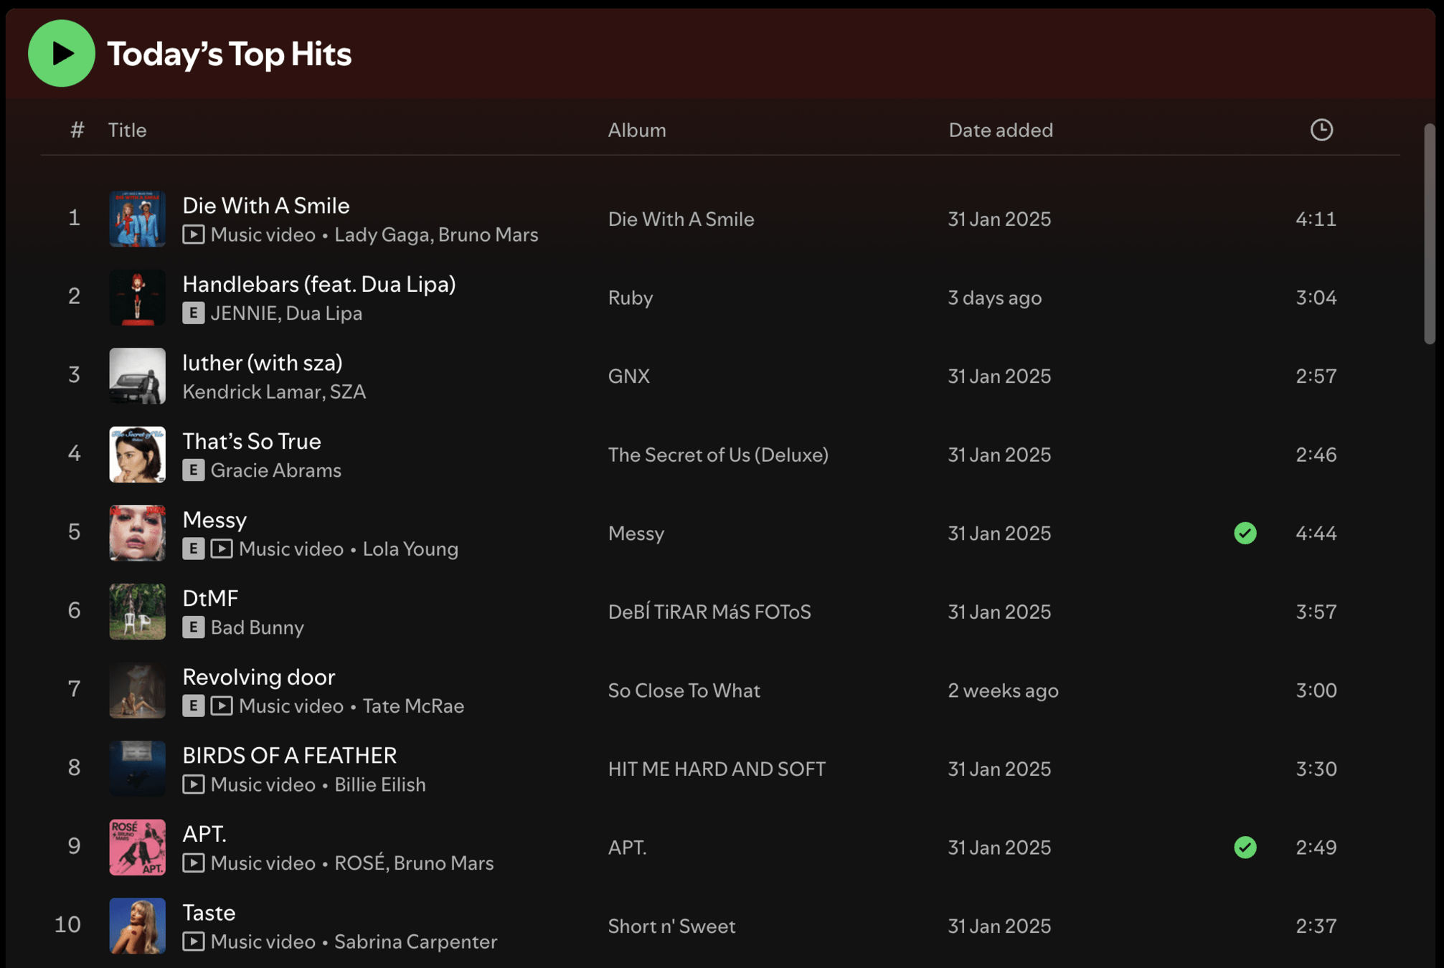Image resolution: width=1444 pixels, height=968 pixels.
Task: Click the APT. album cover thumbnail
Action: coord(137,847)
